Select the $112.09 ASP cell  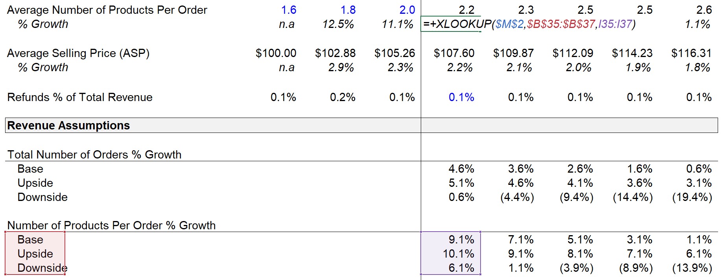(x=573, y=53)
